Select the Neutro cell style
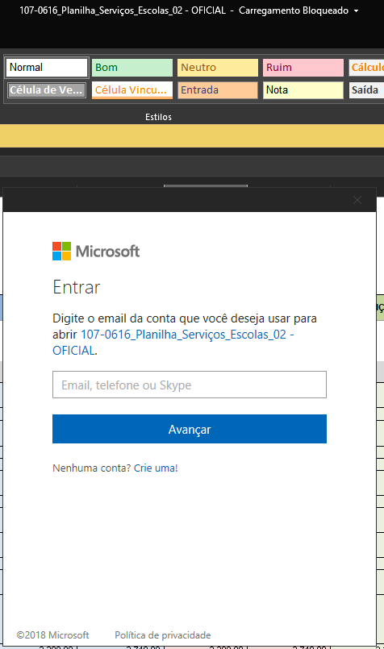The image size is (384, 649). tap(218, 68)
